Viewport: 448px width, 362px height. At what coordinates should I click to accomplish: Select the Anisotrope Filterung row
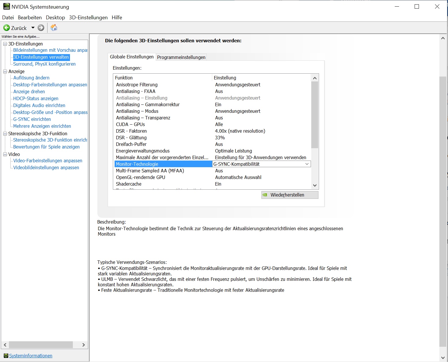click(x=212, y=85)
